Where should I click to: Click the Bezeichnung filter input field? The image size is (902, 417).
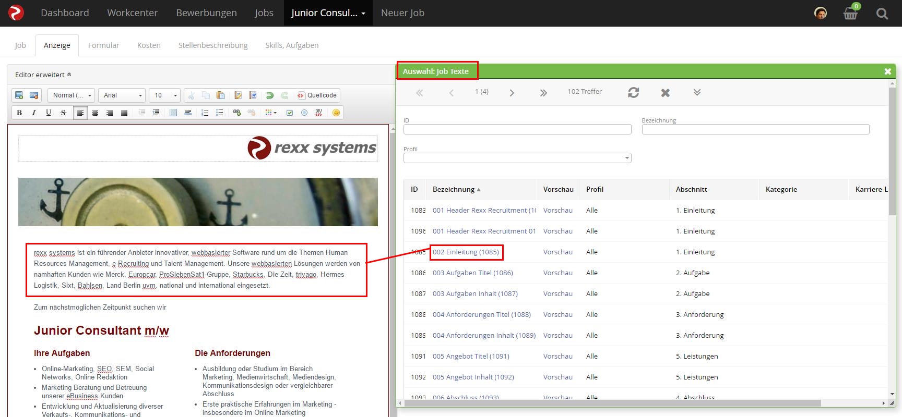pyautogui.click(x=755, y=129)
